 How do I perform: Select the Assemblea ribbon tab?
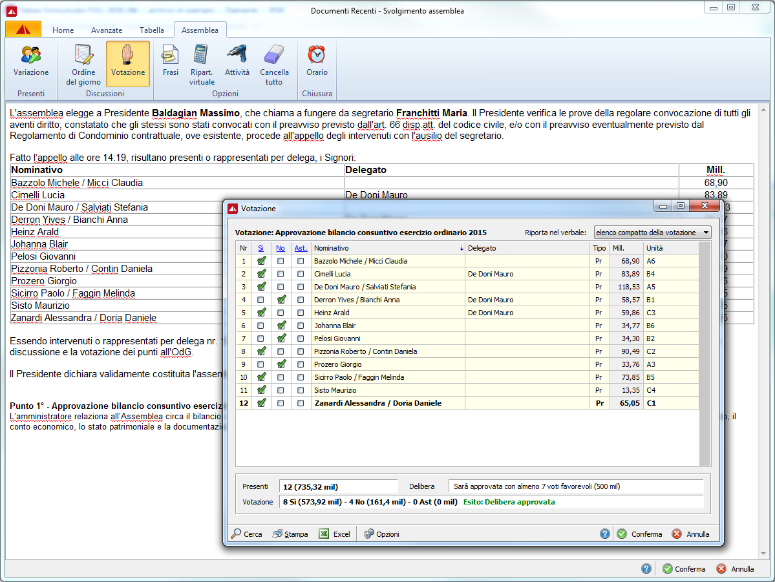click(x=200, y=30)
